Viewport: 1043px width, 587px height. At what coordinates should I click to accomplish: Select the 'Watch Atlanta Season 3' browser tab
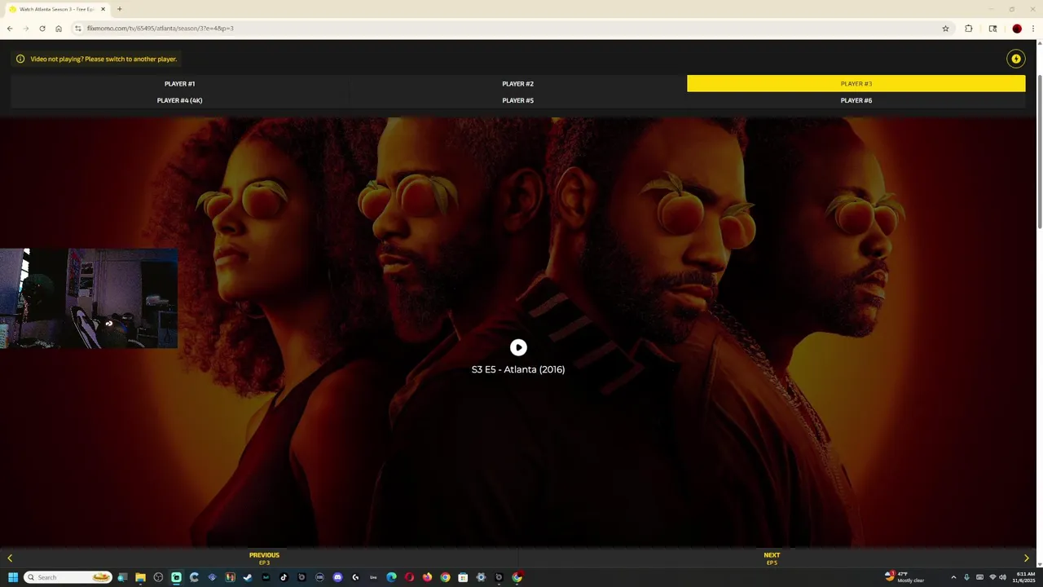coord(57,9)
